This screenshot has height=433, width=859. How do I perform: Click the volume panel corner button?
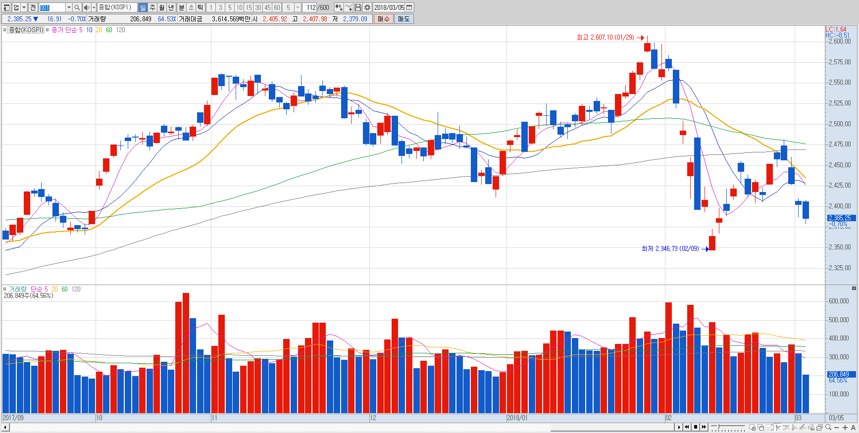click(854, 288)
